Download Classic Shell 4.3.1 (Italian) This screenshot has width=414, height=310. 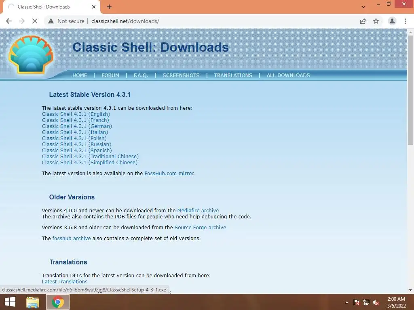coord(75,132)
